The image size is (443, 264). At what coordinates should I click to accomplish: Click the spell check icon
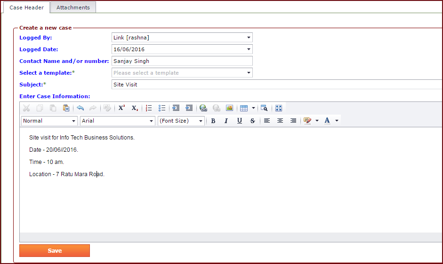click(107, 108)
